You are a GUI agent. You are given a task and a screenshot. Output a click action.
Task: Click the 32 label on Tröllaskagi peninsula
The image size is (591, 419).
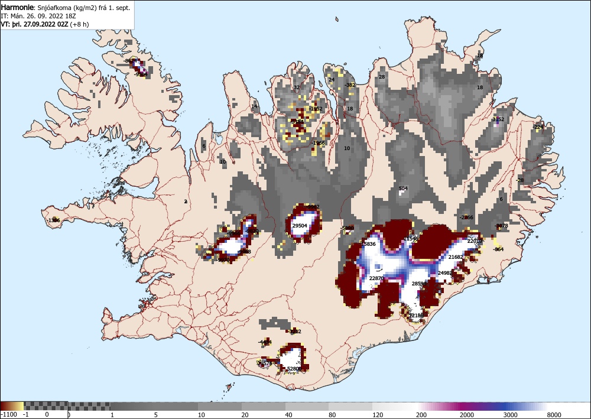[297, 87]
